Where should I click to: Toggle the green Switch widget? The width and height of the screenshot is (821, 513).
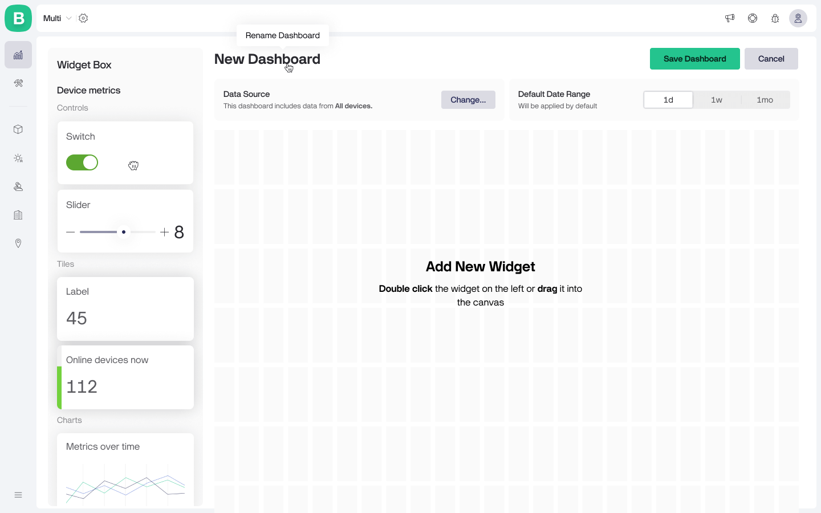(82, 162)
